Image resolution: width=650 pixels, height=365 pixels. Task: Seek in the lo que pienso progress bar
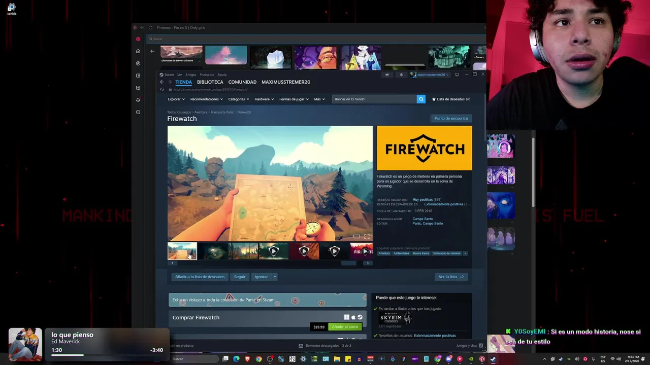coord(107,355)
